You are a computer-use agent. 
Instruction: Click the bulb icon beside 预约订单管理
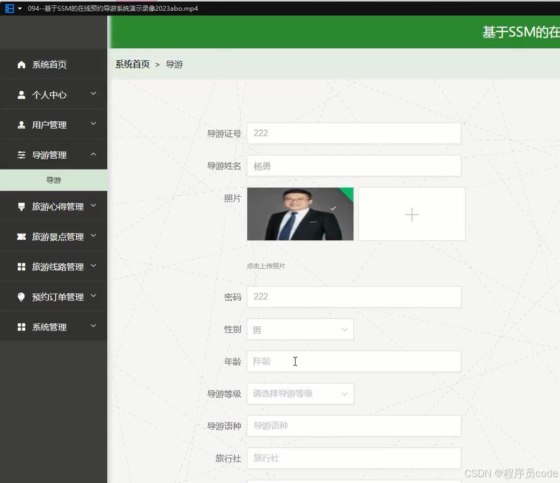(21, 297)
